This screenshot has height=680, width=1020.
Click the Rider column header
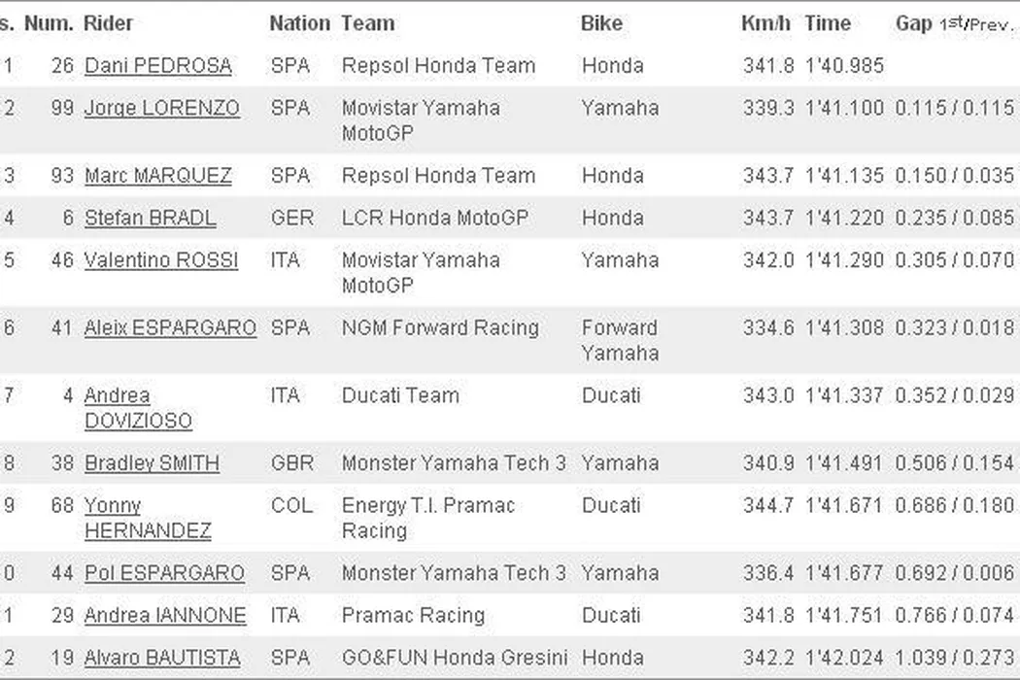click(x=109, y=22)
